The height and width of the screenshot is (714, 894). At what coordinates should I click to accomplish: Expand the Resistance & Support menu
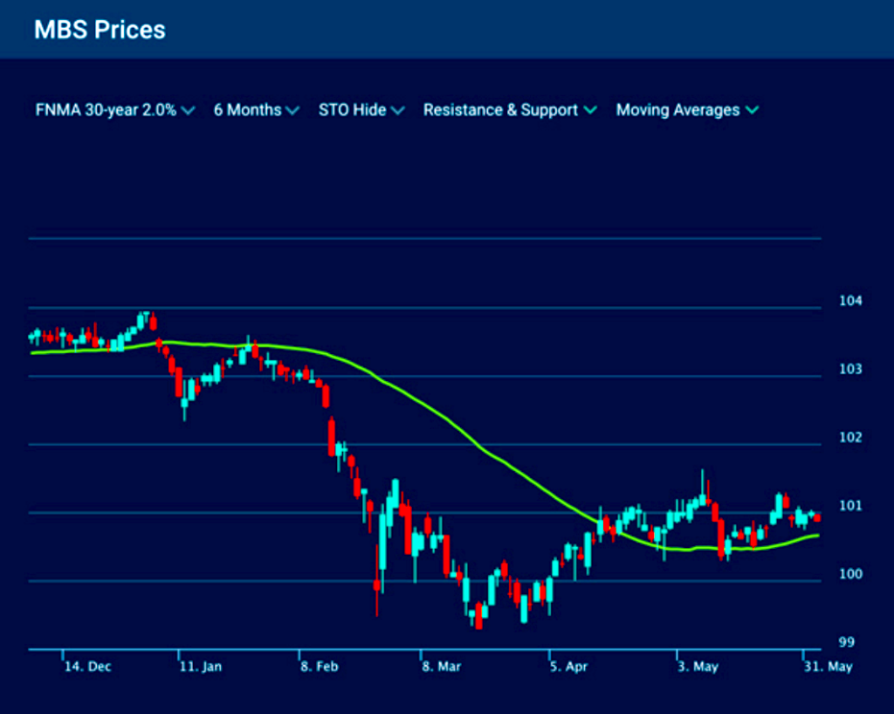(x=509, y=110)
